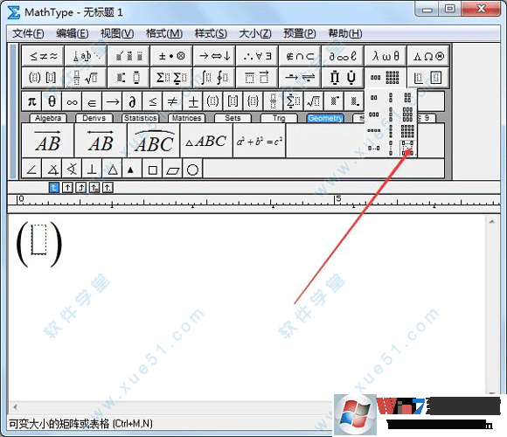Insert the plus-minus symbol from the small bar
This screenshot has width=507, height=437.
click(x=192, y=101)
